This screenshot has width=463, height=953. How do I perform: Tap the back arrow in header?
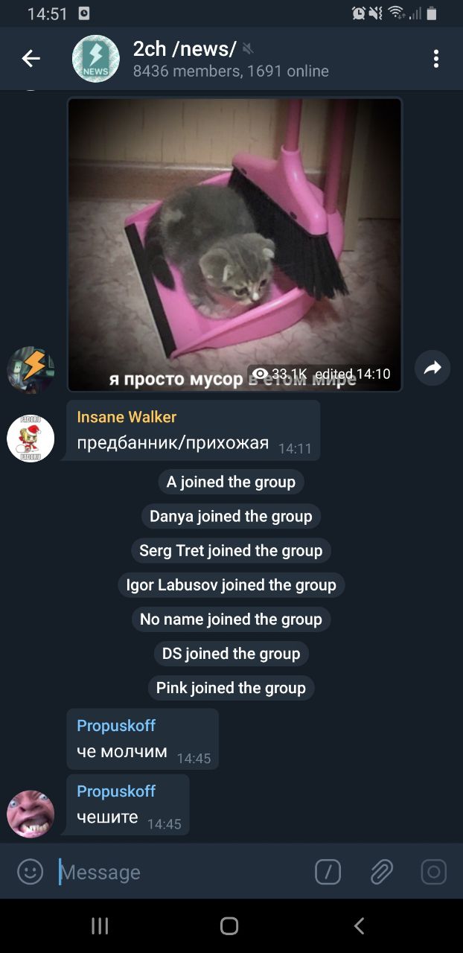point(31,59)
